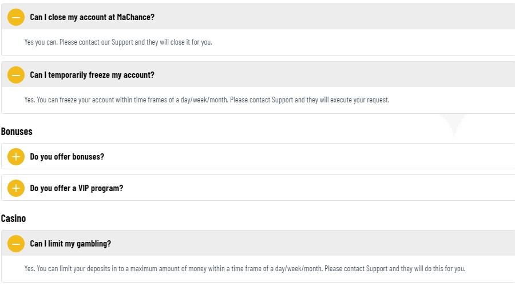Click the answer text about limiting your deposits
Image resolution: width=515 pixels, height=286 pixels.
[x=244, y=269]
